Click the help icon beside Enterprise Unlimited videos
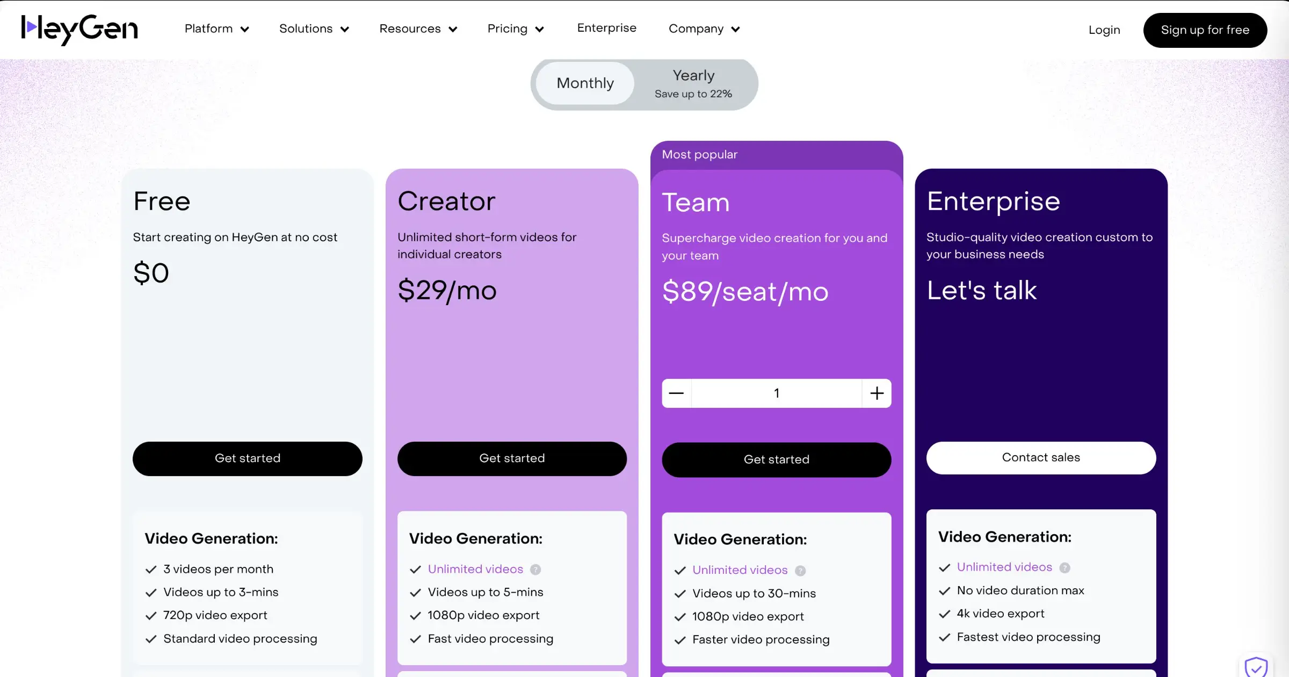Viewport: 1289px width, 677px height. (1064, 568)
